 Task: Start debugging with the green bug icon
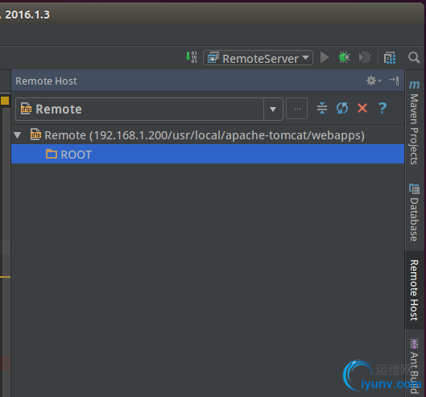point(344,58)
